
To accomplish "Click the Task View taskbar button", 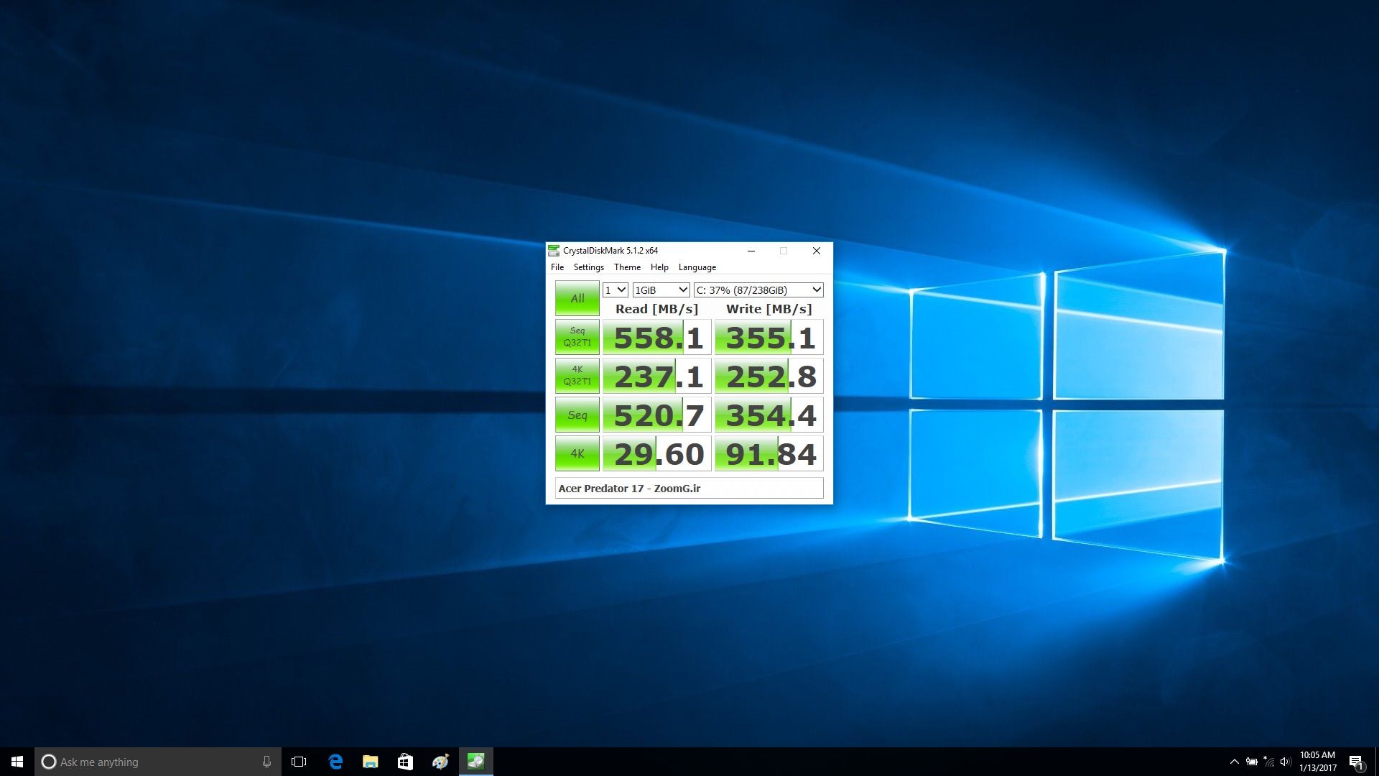I will coord(298,762).
